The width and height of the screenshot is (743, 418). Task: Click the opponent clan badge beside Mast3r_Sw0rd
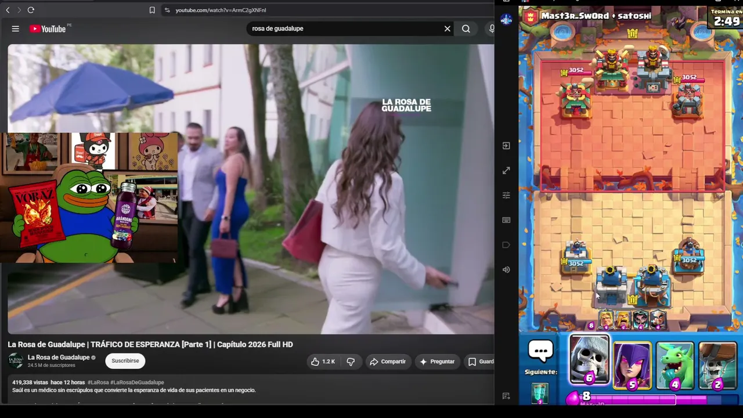point(529,16)
